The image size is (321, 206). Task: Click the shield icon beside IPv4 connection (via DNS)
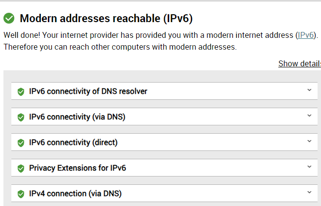[x=21, y=194]
